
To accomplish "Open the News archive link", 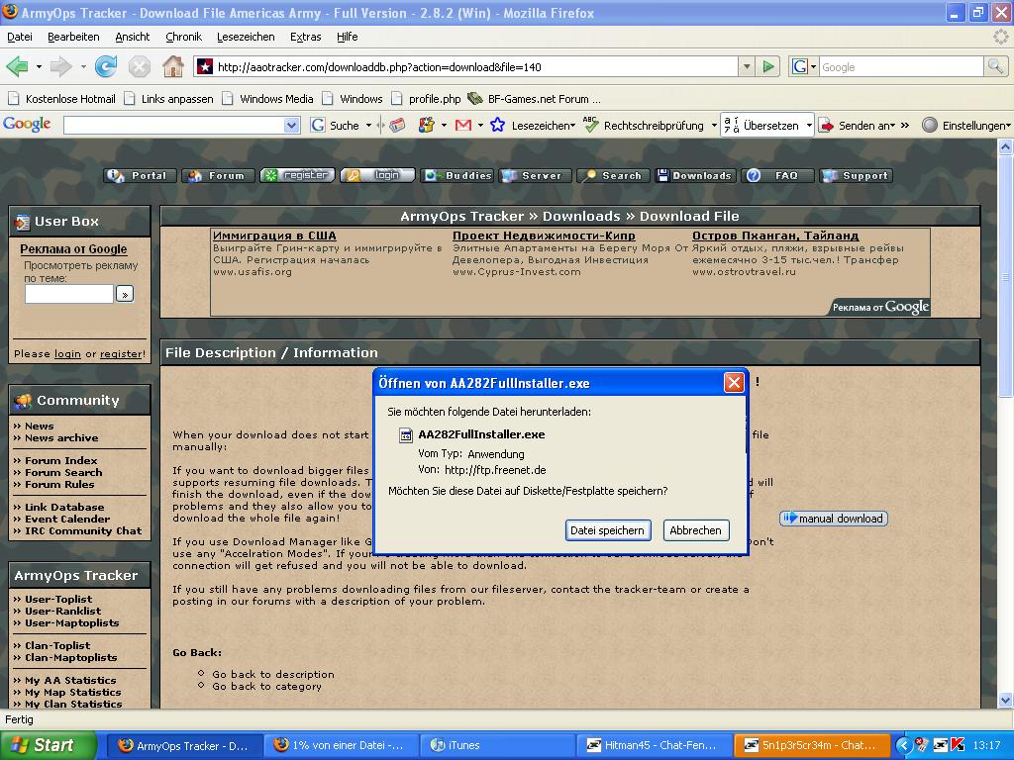I will [x=61, y=438].
